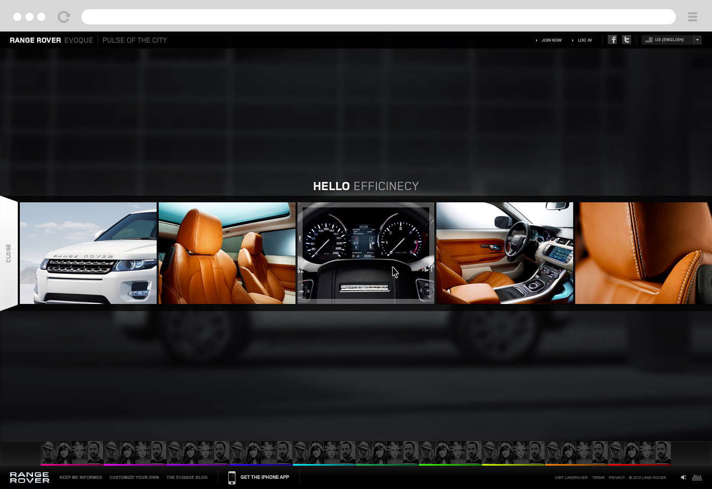Click the Range Rover footer logo
The width and height of the screenshot is (712, 489).
click(x=29, y=477)
